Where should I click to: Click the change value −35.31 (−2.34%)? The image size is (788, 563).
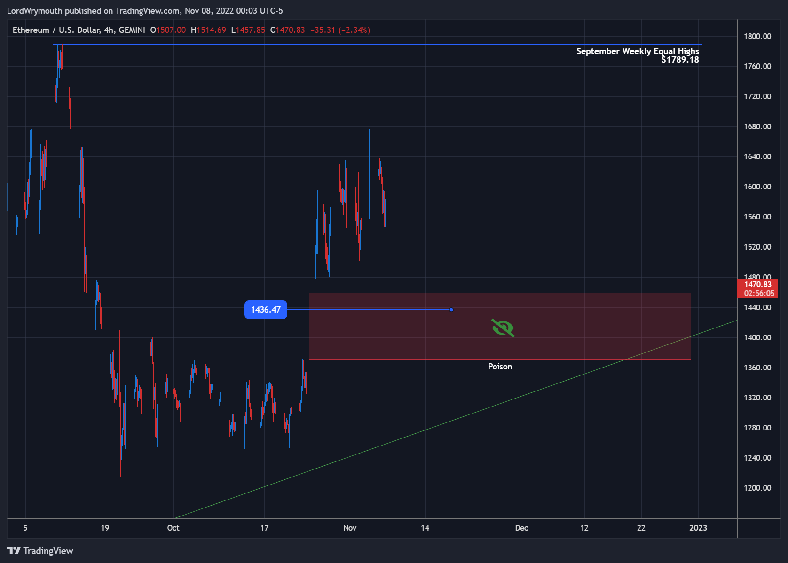tap(340, 30)
